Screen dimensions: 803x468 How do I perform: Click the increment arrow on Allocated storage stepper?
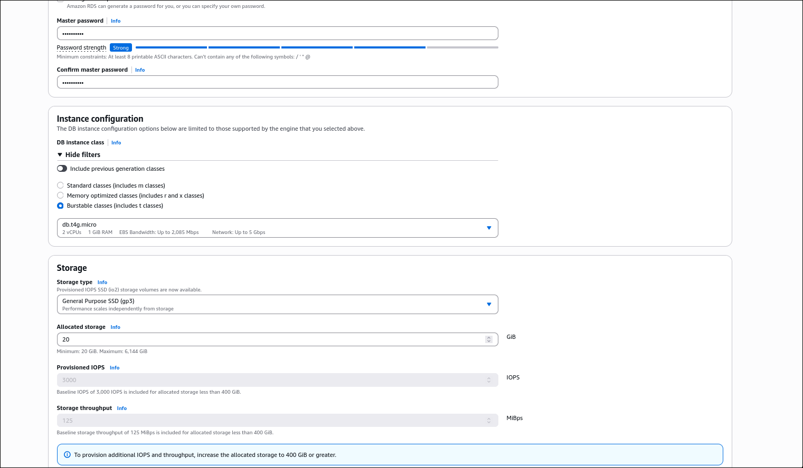[x=488, y=337]
